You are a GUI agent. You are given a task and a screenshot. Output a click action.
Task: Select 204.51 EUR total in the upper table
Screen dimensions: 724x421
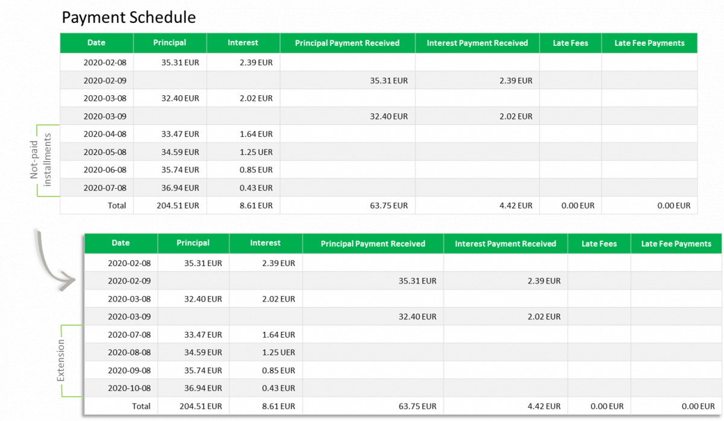tap(177, 205)
